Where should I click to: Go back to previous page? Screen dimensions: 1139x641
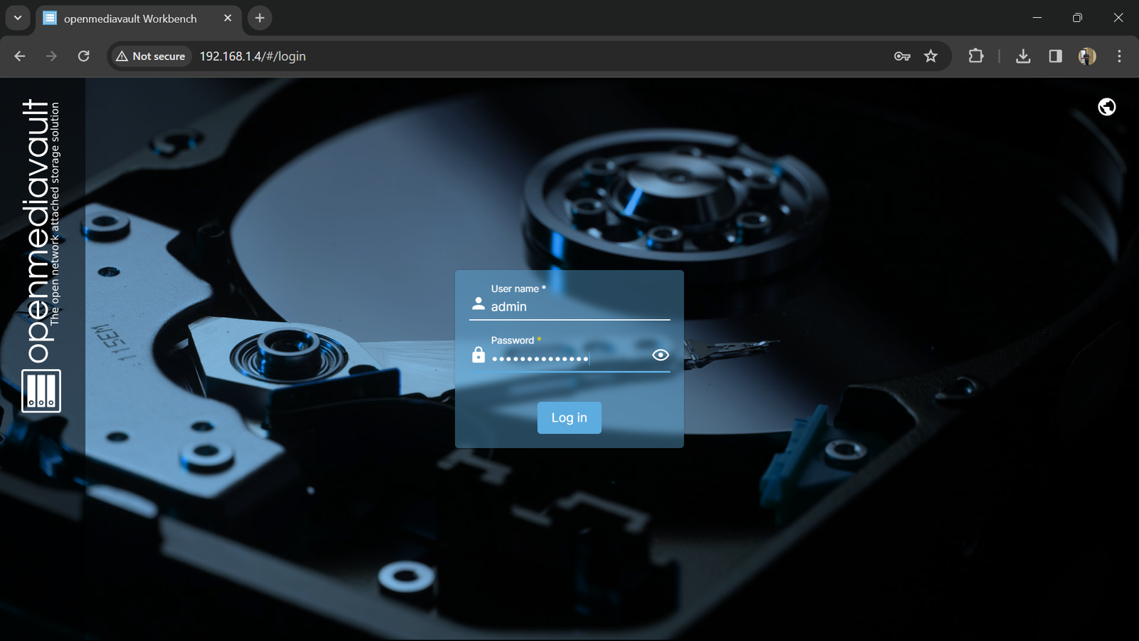click(x=20, y=56)
